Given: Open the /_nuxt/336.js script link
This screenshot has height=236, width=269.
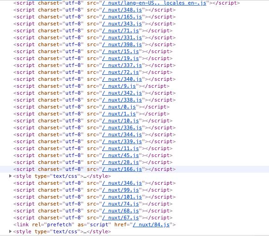Looking at the screenshot, I should [122, 127].
